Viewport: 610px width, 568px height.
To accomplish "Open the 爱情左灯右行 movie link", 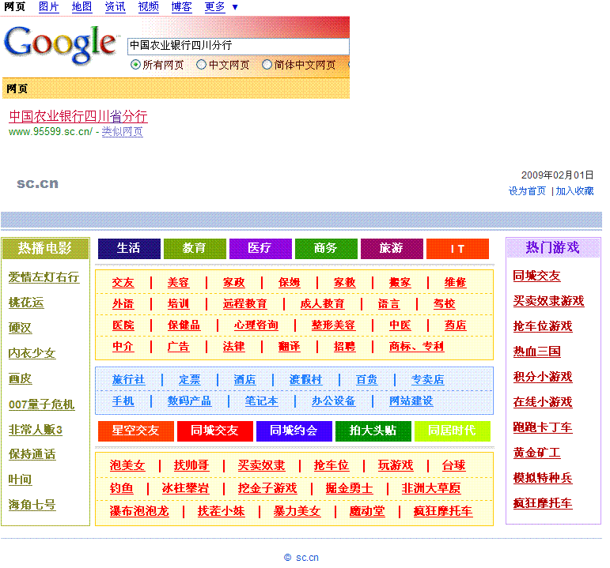I will coord(44,277).
